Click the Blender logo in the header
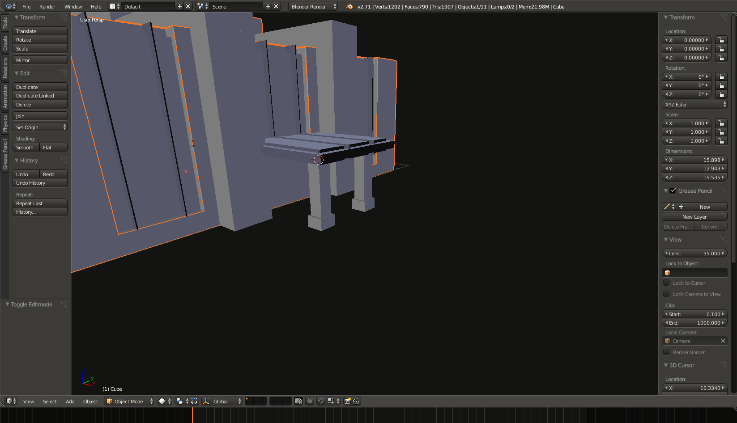The height and width of the screenshot is (423, 737). point(349,7)
